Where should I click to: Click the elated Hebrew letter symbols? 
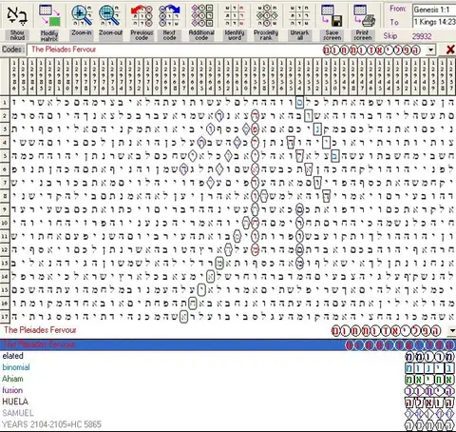pyautogui.click(x=430, y=357)
